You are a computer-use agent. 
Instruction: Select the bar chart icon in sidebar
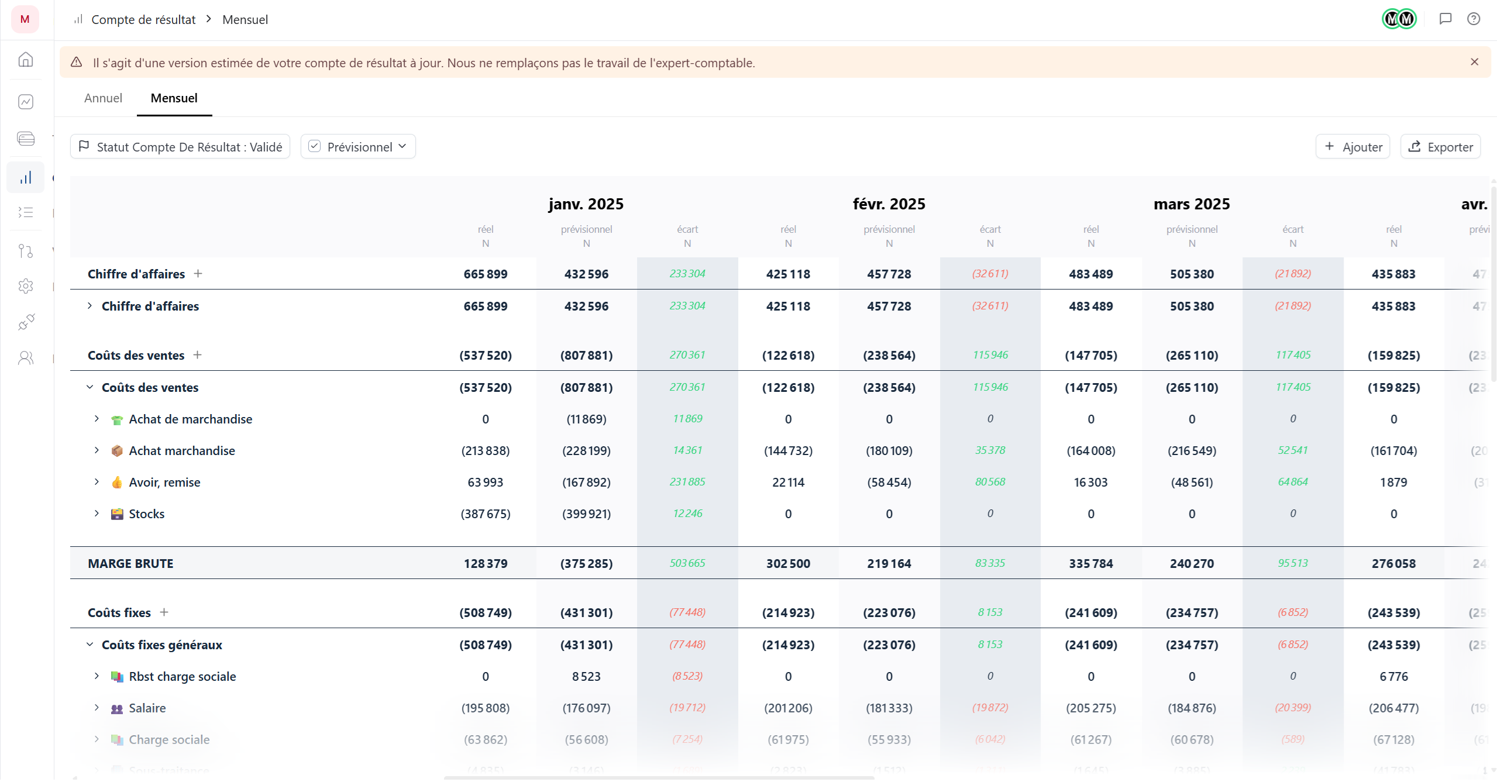(26, 178)
